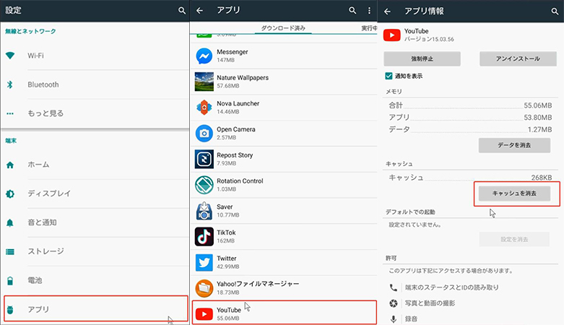This screenshot has width=564, height=325.
Task: Open the ホーム settings row
Action: coord(95,165)
